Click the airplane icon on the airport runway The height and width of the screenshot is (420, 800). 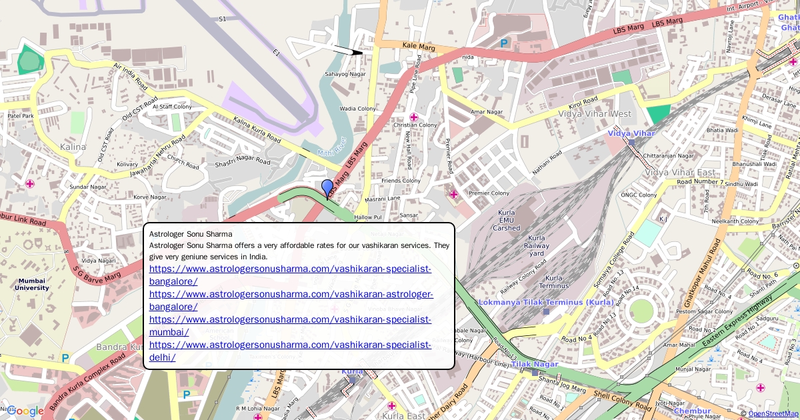[347, 51]
